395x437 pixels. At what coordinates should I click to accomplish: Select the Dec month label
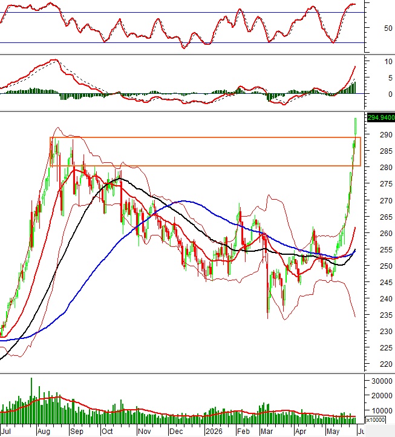tap(176, 432)
